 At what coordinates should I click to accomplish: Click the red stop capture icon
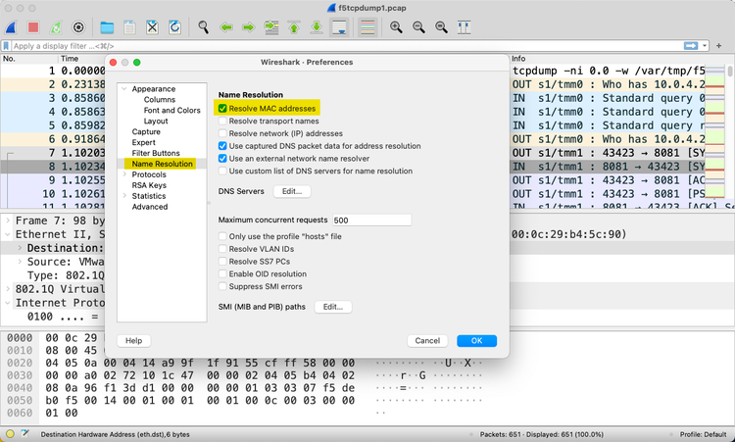coord(32,26)
